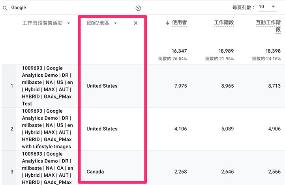
Task: Click the 2,566 engaged sessions value
Action: [x=273, y=172]
